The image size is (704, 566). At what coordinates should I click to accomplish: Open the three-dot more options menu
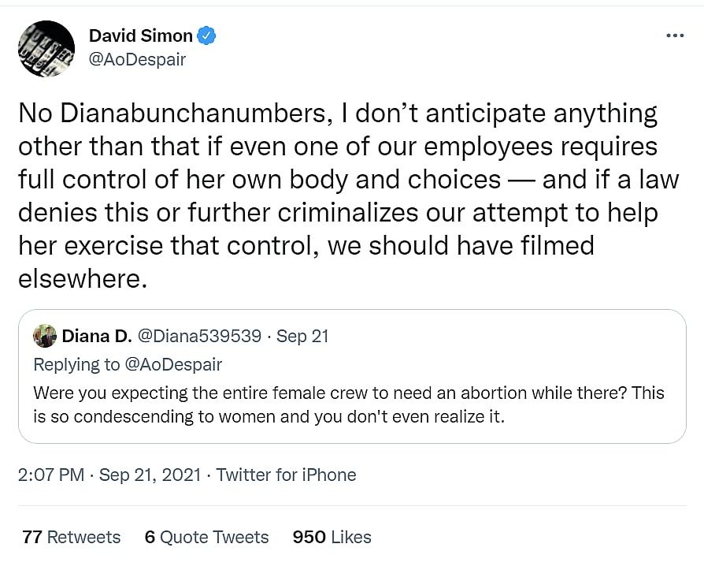675,35
